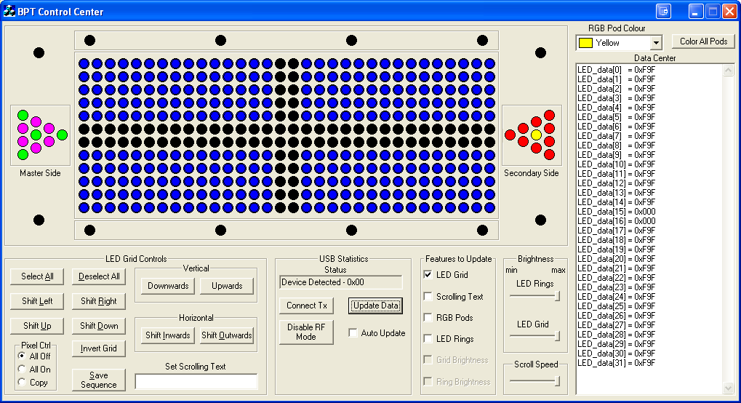Click the extra title bar icon beside minimize
The image size is (741, 403).
(662, 12)
